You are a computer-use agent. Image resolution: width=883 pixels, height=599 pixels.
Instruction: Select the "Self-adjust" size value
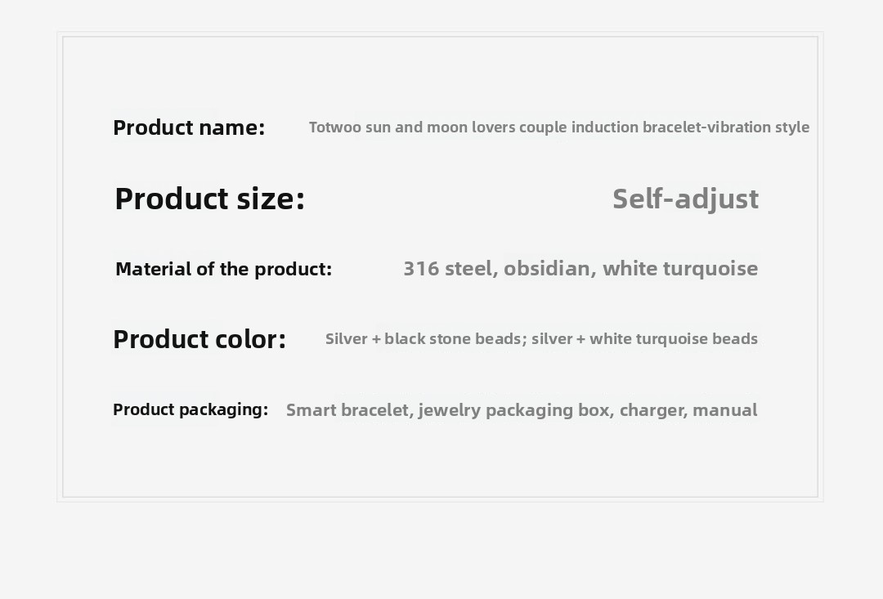[685, 199]
